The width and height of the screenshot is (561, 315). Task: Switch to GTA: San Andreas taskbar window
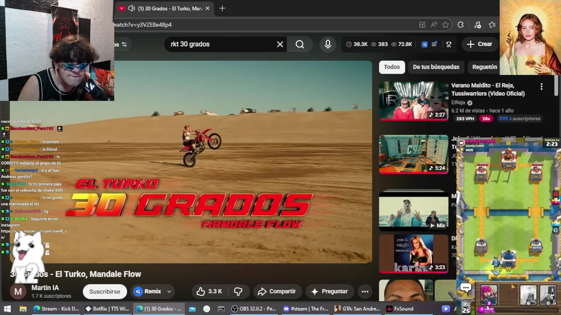pos(358,309)
